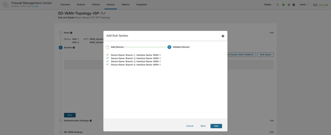
Task: Click the Firewall Management Center logo icon
Action: pos(6,5)
